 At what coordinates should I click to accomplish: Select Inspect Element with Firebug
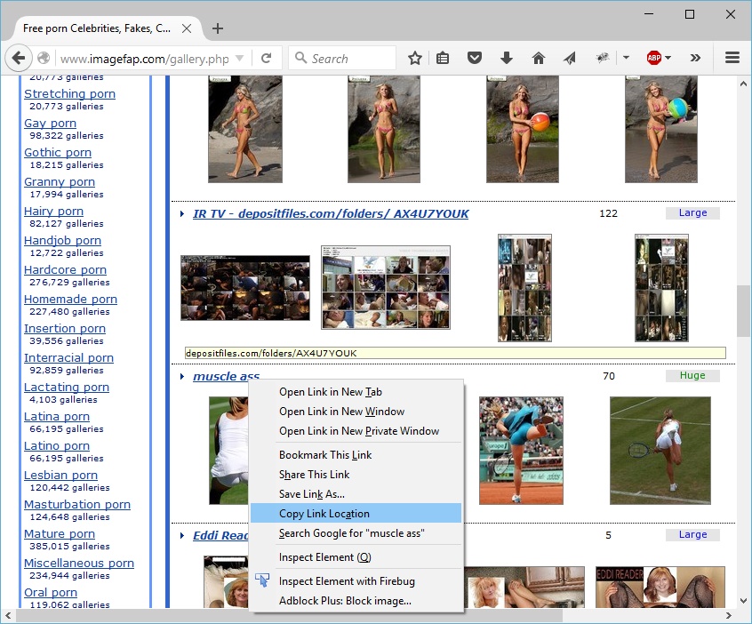tap(356, 582)
